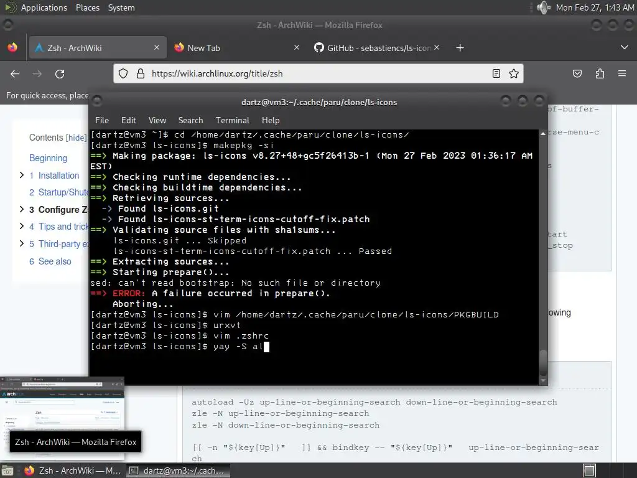Click the workspace switcher icon
This screenshot has width=637, height=478.
pyautogui.click(x=590, y=471)
